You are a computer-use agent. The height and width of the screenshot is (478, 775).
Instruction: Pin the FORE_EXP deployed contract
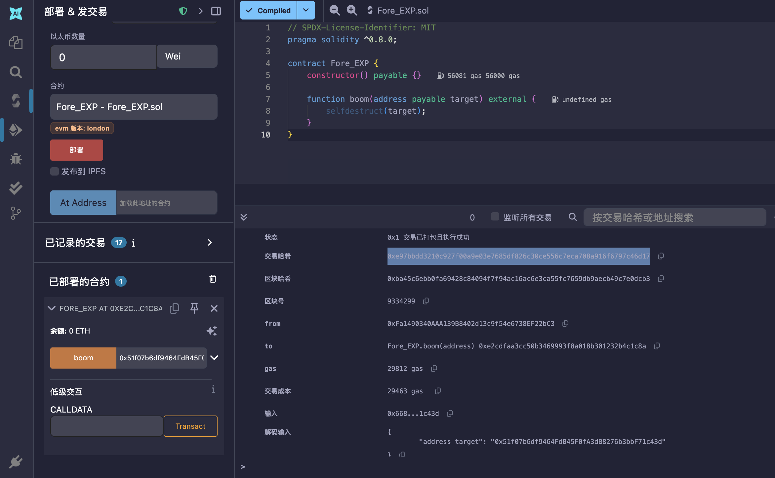click(x=194, y=308)
